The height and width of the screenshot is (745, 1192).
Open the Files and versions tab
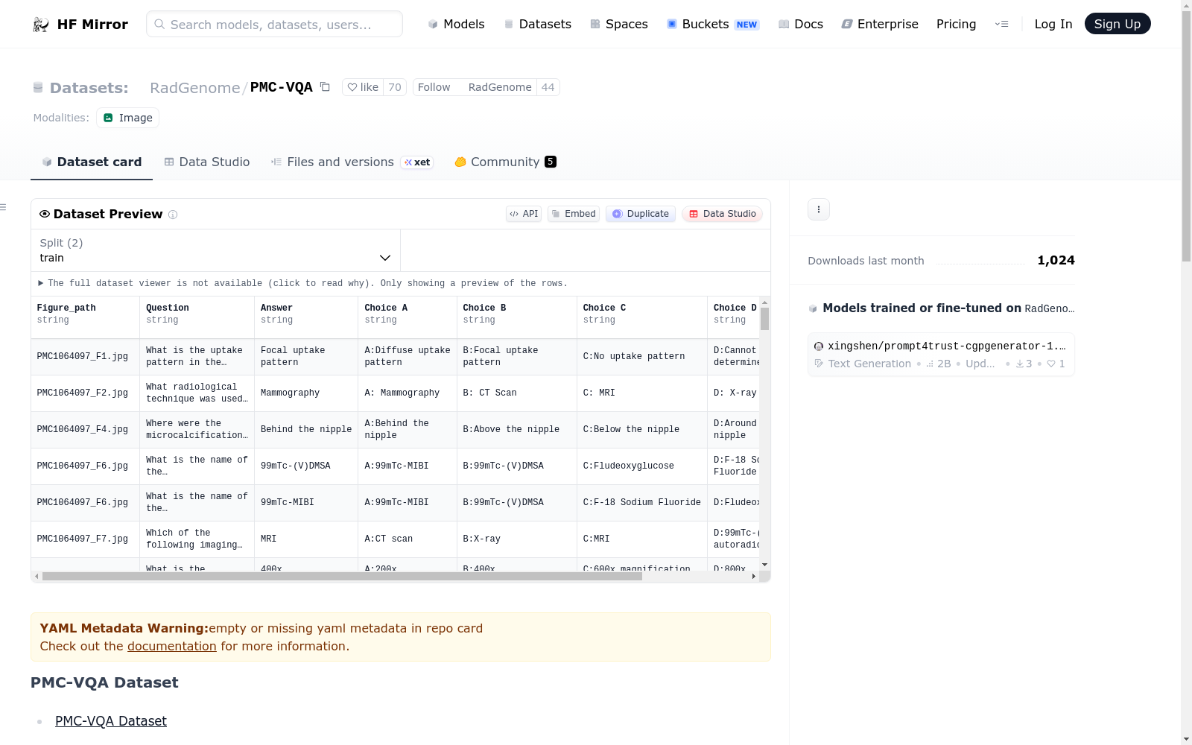tap(352, 162)
